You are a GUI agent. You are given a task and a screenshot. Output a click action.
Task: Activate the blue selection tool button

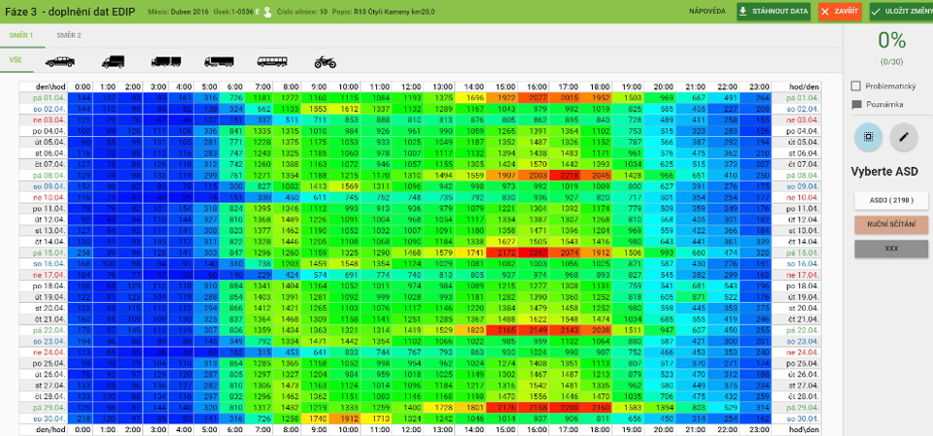point(868,137)
